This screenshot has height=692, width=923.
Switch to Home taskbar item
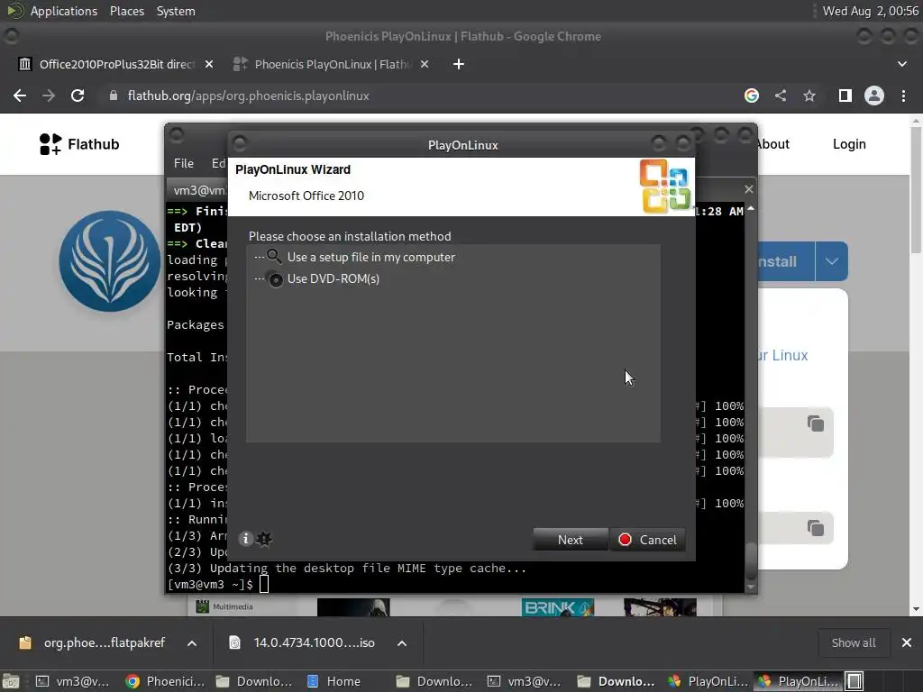(334, 681)
